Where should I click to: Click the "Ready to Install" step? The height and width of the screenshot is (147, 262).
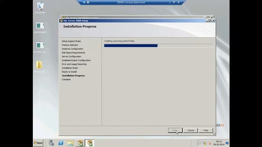[x=69, y=72]
